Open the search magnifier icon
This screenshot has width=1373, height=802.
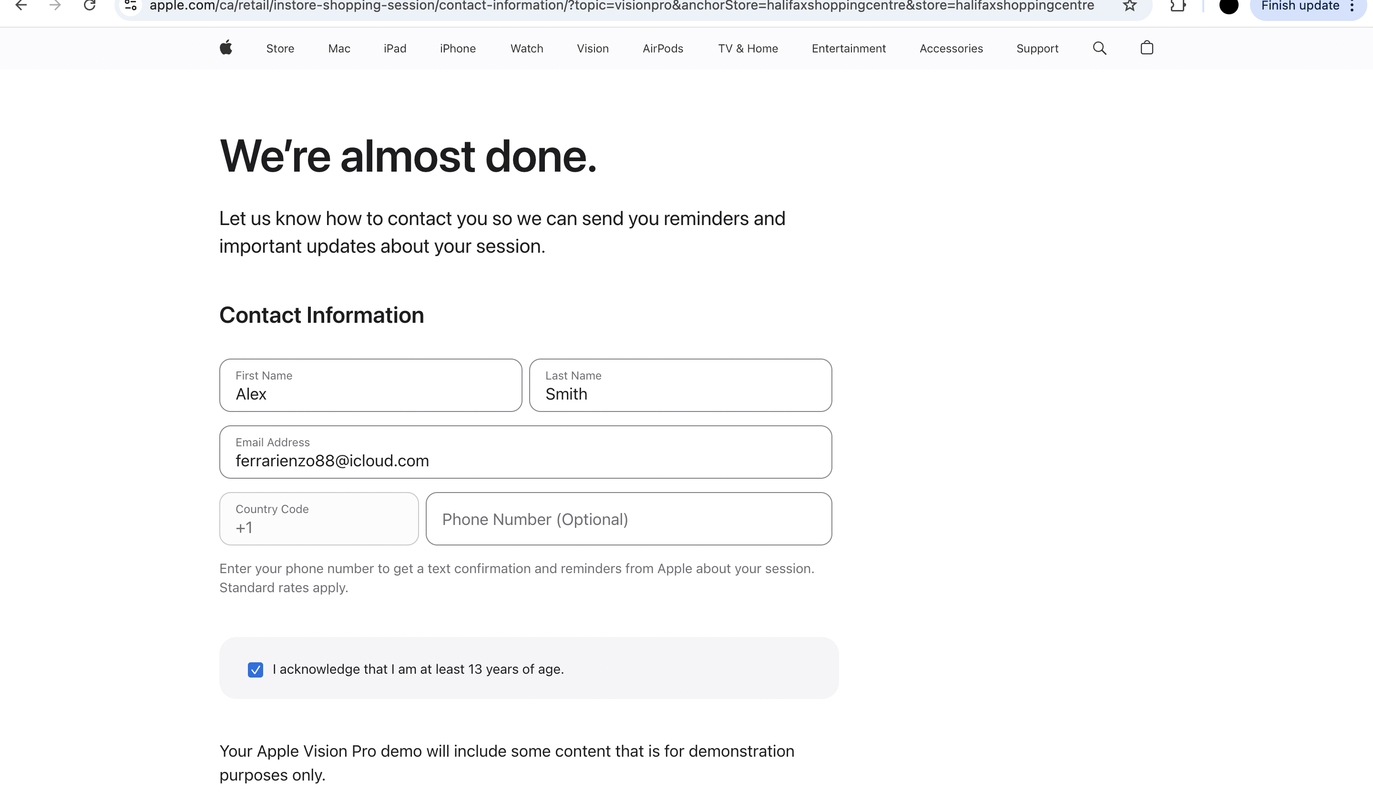tap(1099, 48)
